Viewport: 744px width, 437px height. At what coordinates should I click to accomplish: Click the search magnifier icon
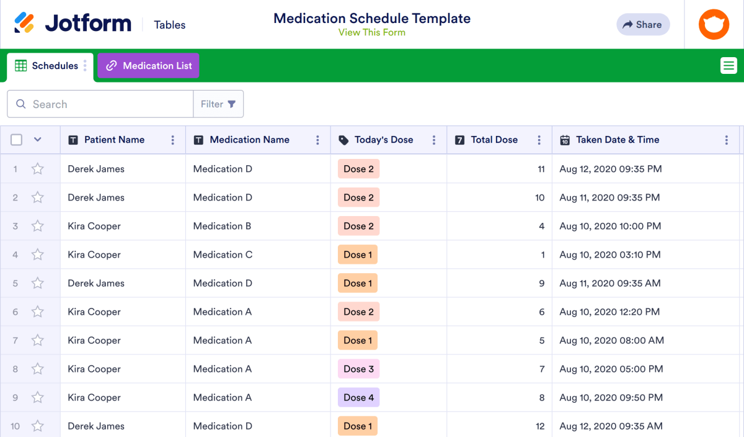click(20, 104)
